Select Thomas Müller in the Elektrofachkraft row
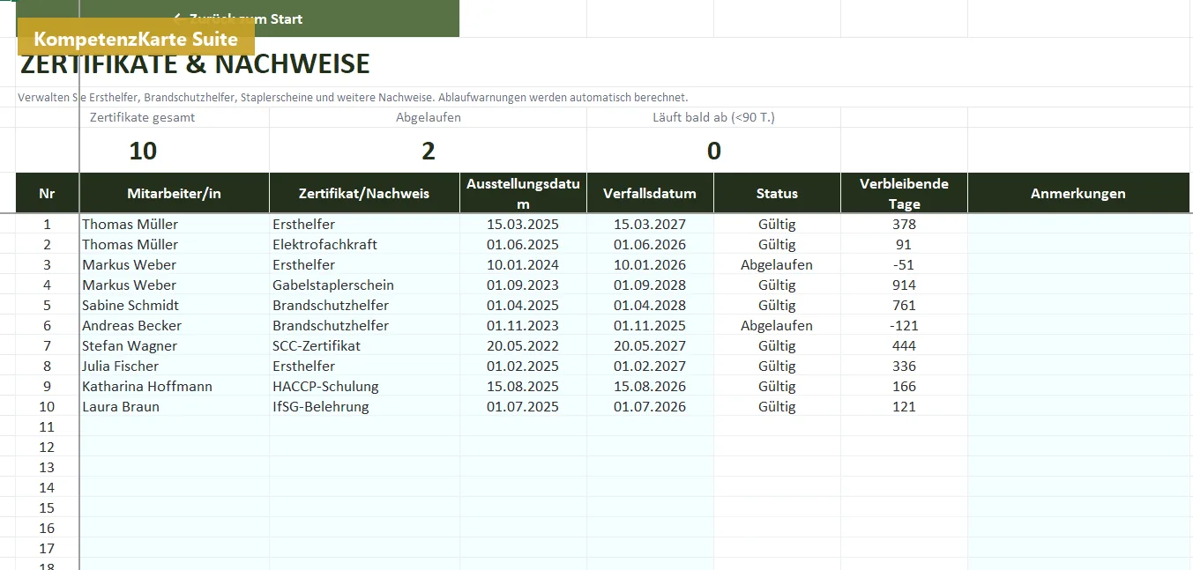This screenshot has height=570, width=1193. (x=175, y=244)
